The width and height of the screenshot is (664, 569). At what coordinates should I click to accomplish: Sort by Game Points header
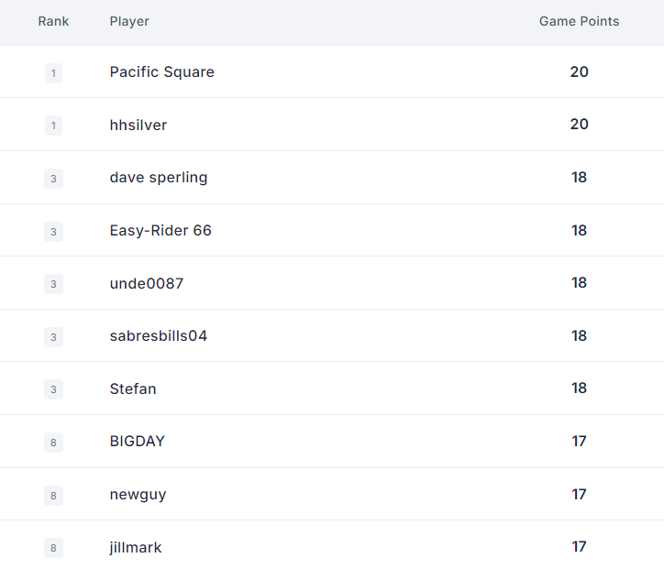[x=579, y=21]
